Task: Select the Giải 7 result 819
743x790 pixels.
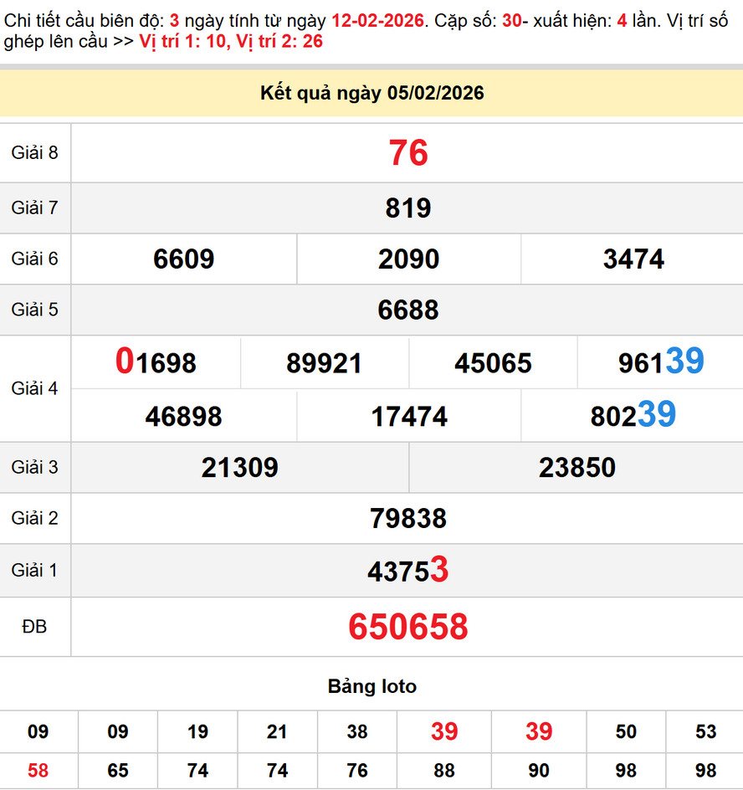Action: pos(408,208)
